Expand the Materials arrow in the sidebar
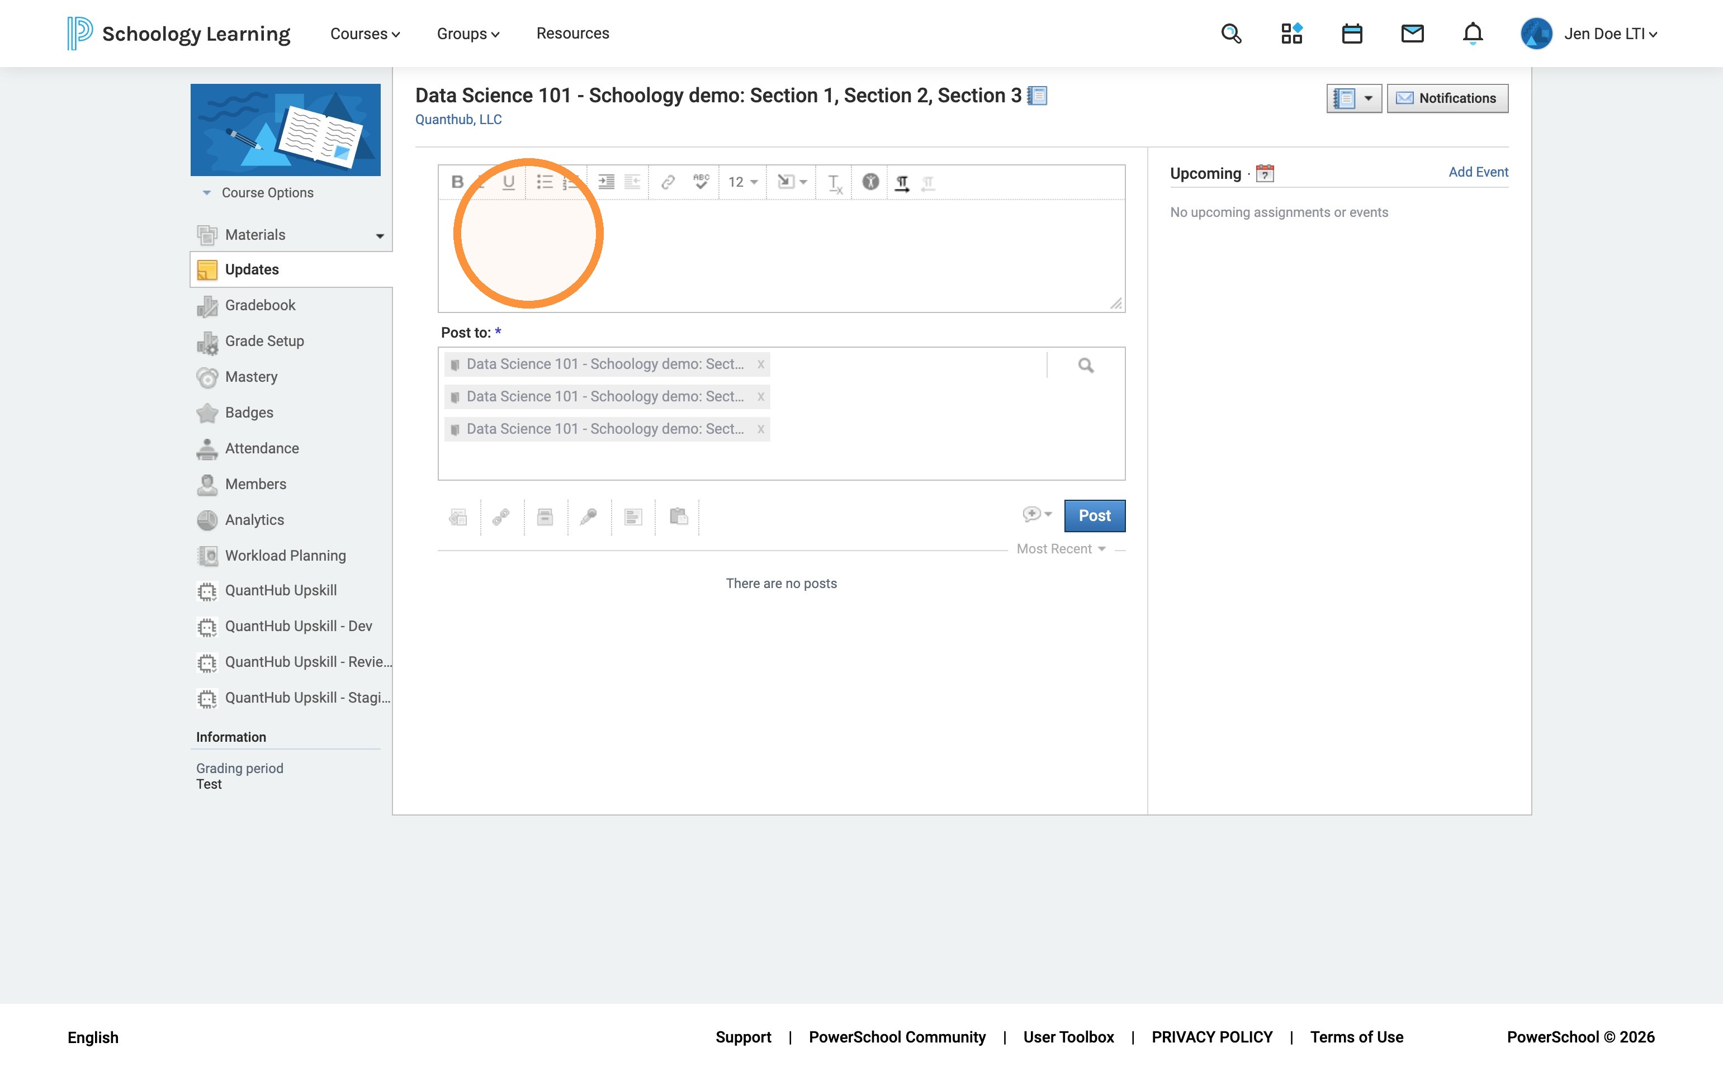This screenshot has height=1071, width=1723. pos(380,236)
